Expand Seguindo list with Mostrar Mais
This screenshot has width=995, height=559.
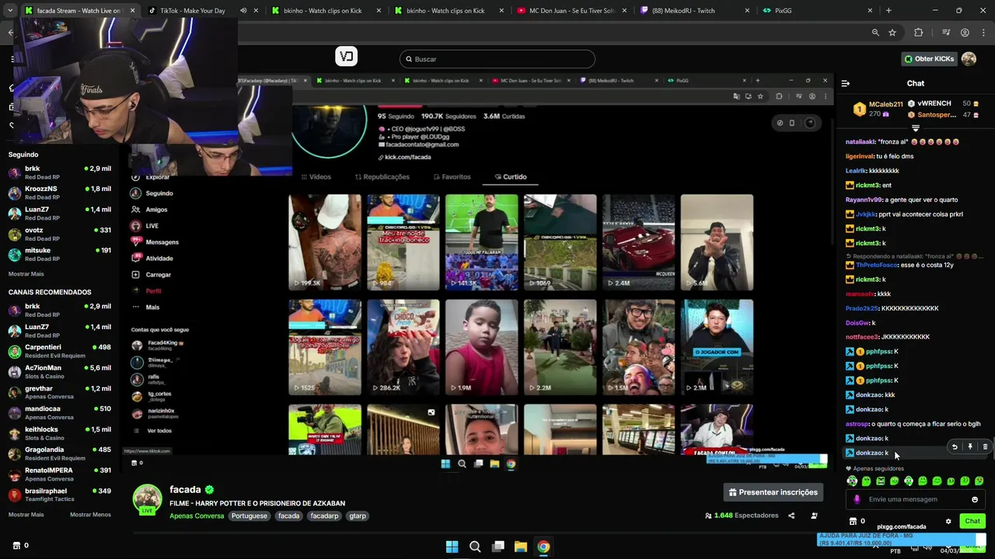tap(26, 274)
